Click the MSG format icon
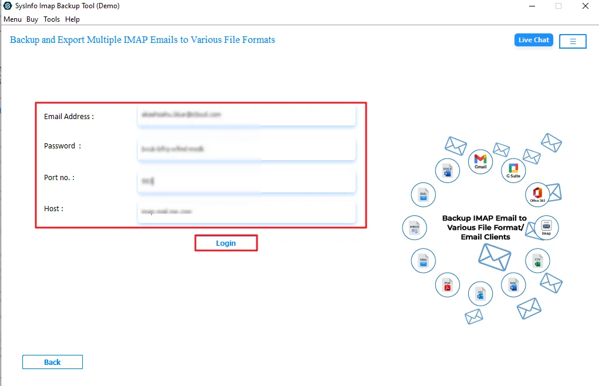Image resolution: width=599 pixels, height=386 pixels. tap(423, 260)
